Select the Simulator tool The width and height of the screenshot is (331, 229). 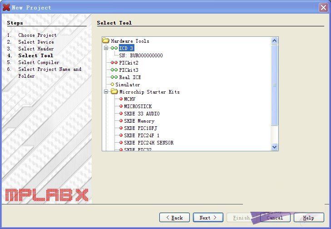tap(128, 85)
